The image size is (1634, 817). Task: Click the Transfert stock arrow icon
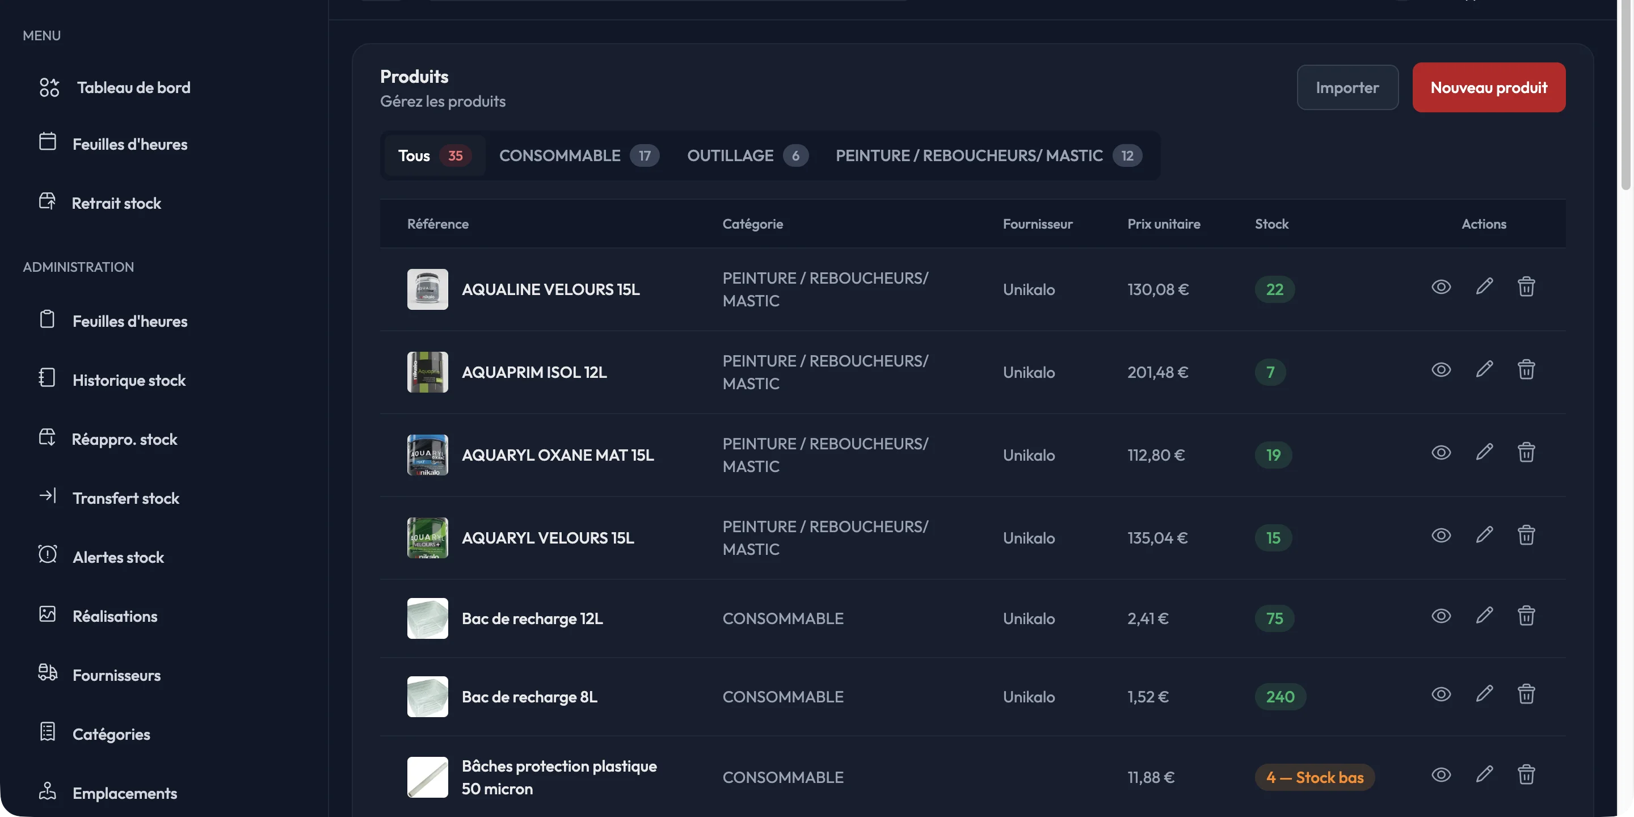pyautogui.click(x=48, y=495)
